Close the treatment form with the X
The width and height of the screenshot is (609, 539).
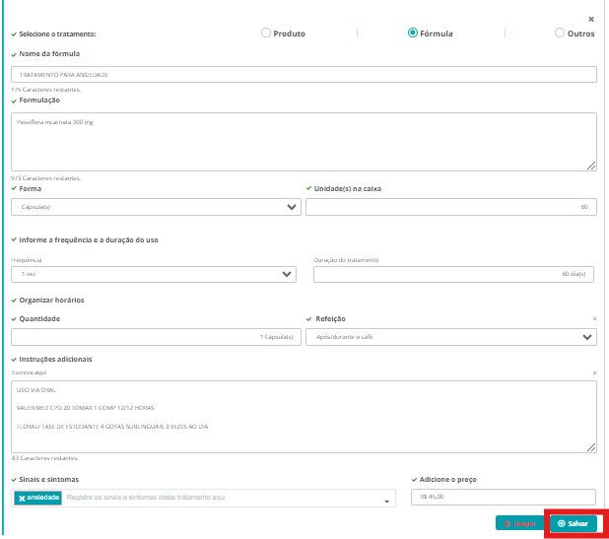[x=591, y=19]
